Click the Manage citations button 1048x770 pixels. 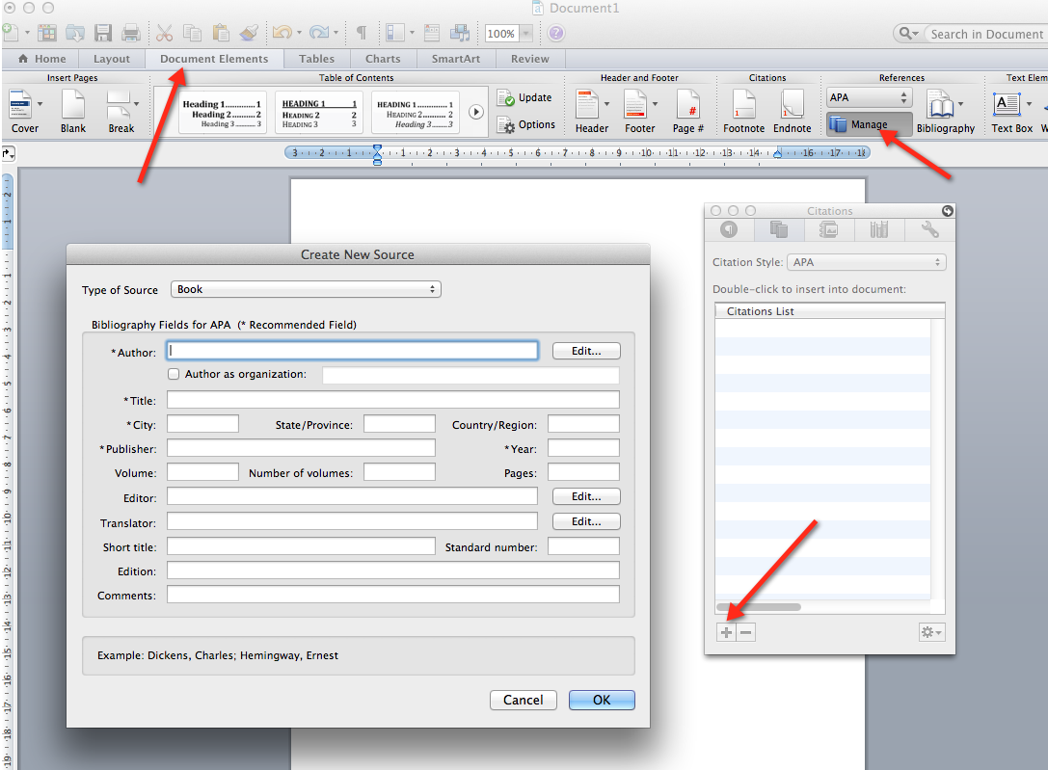tap(869, 124)
